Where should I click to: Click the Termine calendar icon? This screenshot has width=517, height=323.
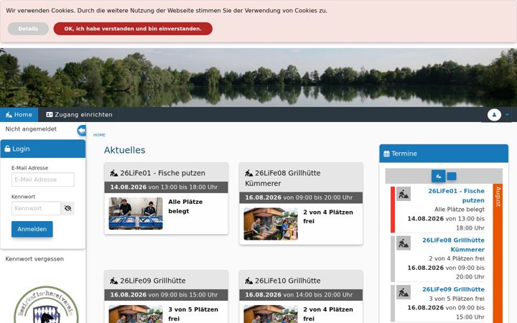pos(386,154)
